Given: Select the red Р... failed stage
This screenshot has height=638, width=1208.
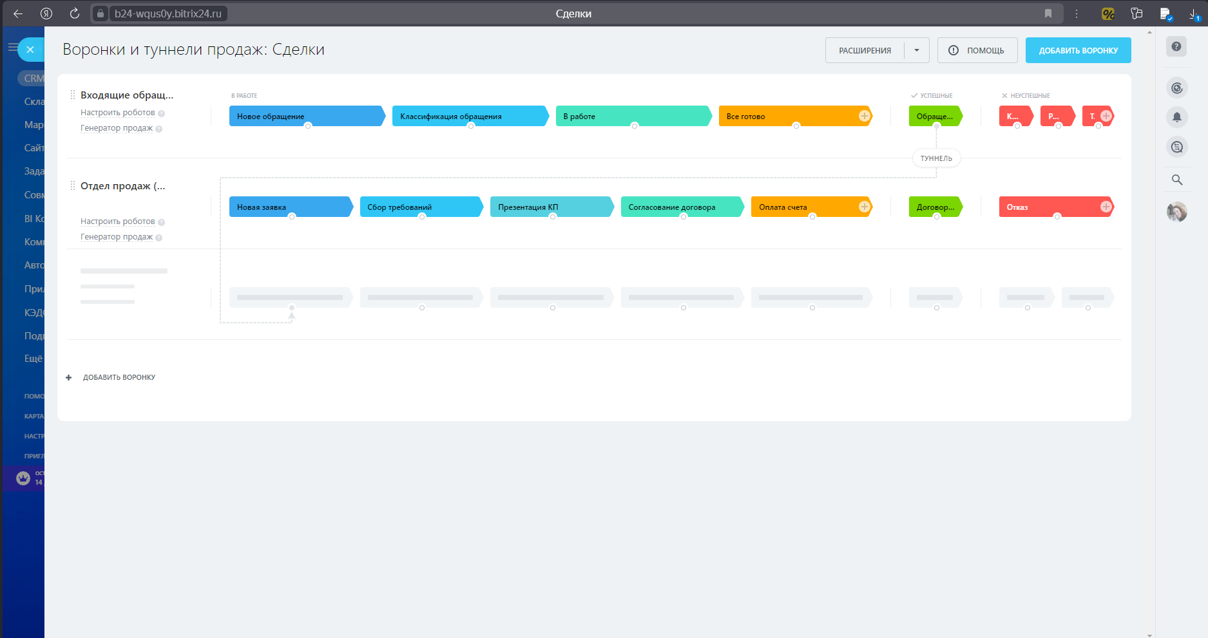Looking at the screenshot, I should (x=1057, y=116).
